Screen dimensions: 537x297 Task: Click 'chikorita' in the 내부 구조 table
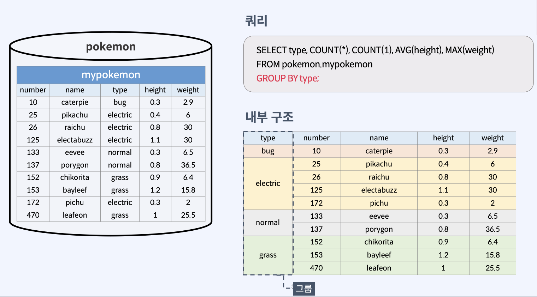(379, 242)
